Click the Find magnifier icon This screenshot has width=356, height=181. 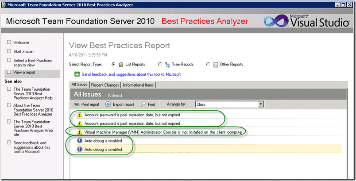[143, 104]
